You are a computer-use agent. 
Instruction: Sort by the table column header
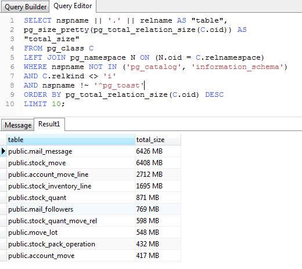click(71, 140)
